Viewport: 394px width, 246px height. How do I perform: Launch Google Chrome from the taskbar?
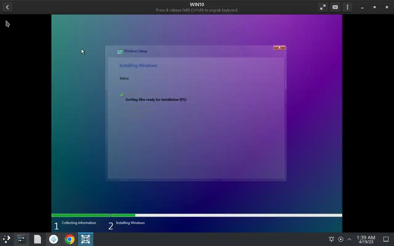(x=70, y=239)
